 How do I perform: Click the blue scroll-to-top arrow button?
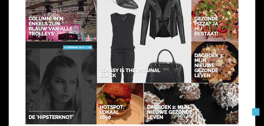256,112
